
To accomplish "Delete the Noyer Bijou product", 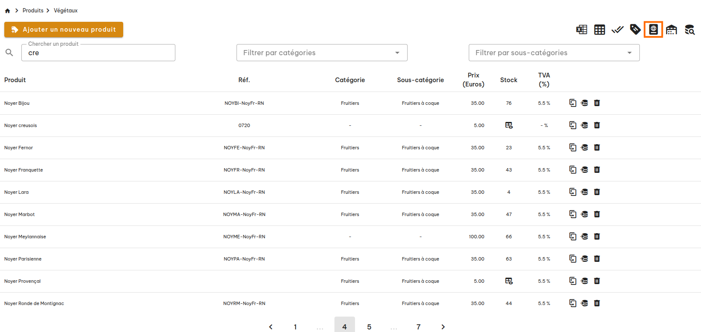I will (x=597, y=103).
